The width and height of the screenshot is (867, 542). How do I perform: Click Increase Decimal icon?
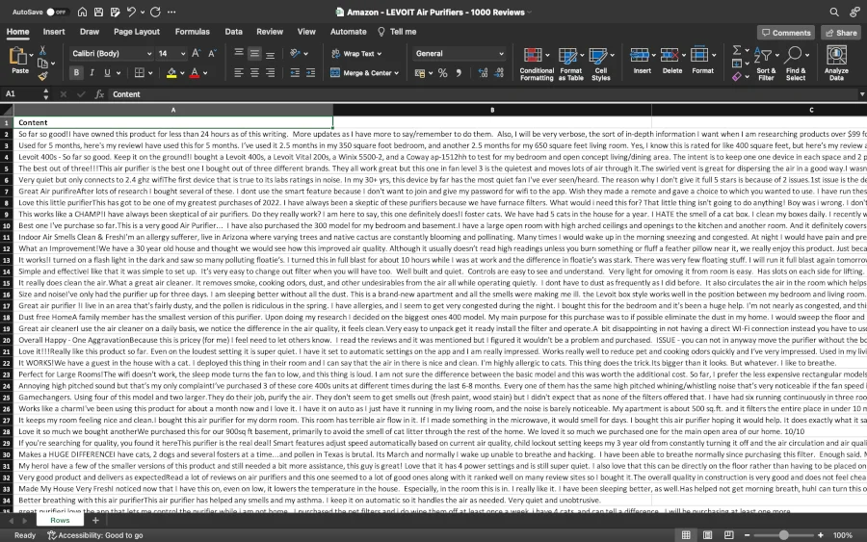coord(483,73)
